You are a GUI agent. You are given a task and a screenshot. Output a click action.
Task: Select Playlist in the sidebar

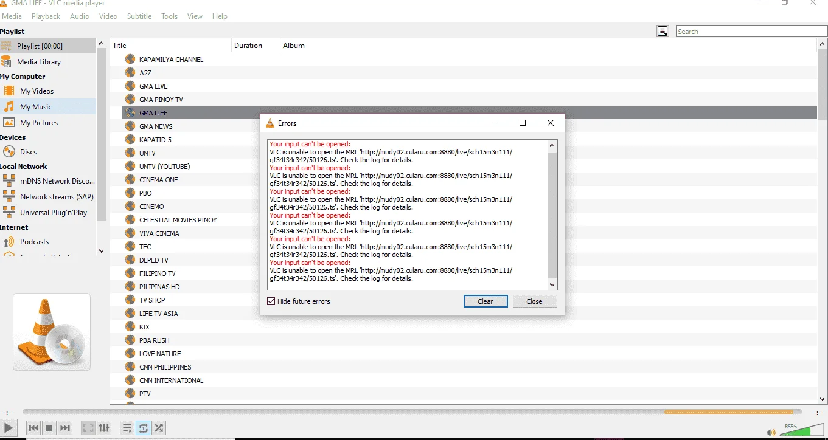(x=48, y=46)
